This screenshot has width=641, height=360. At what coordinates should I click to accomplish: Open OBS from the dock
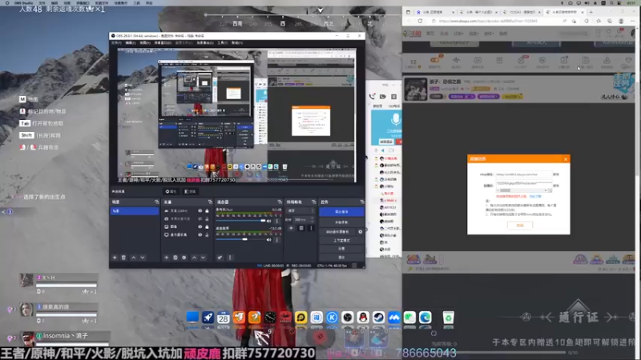coord(348,318)
